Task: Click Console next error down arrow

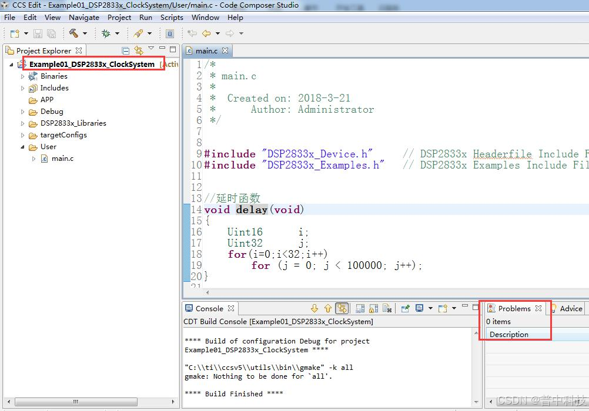Action: (x=314, y=308)
